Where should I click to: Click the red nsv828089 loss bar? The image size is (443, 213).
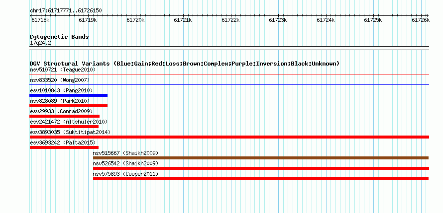(69, 106)
